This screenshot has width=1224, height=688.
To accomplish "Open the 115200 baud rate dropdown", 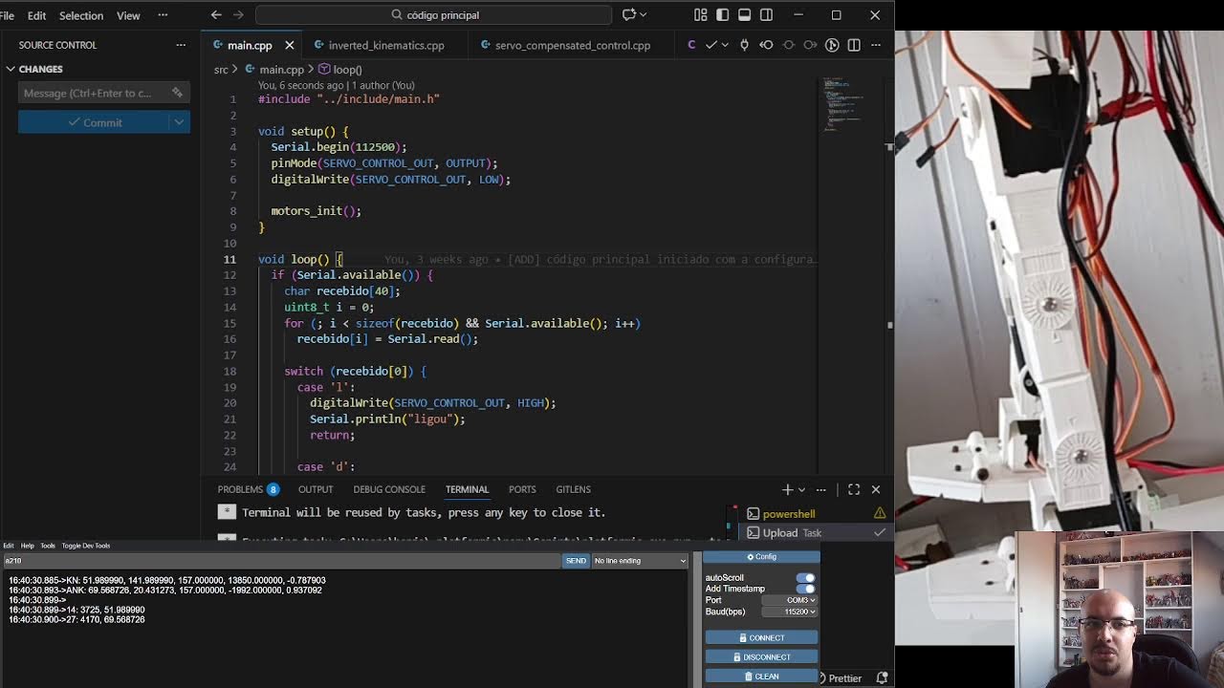I will point(789,612).
